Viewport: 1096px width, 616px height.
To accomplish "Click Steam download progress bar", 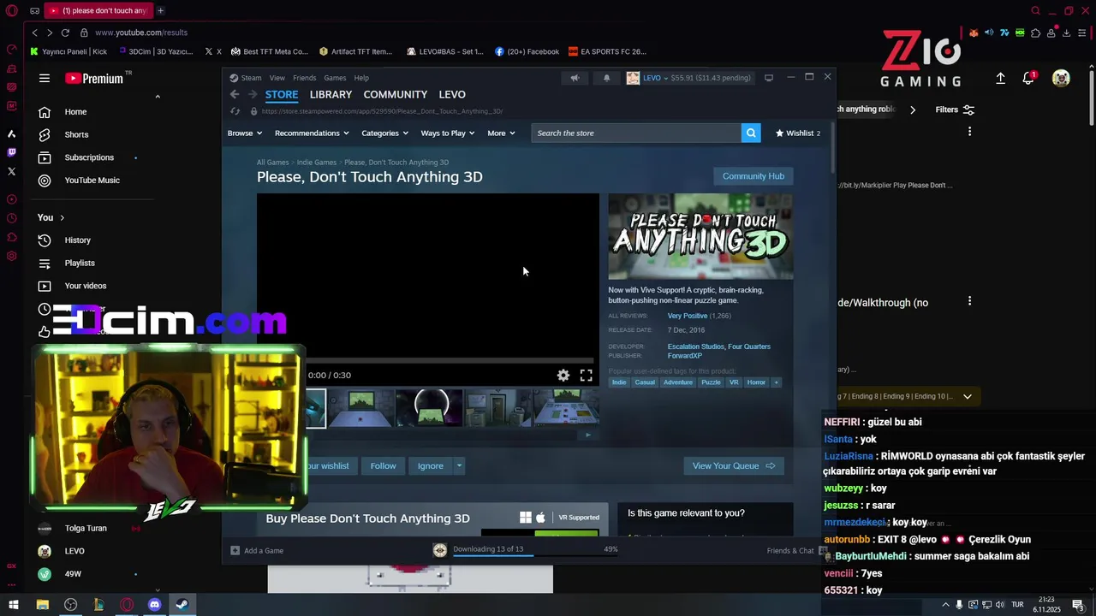I will pos(535,554).
